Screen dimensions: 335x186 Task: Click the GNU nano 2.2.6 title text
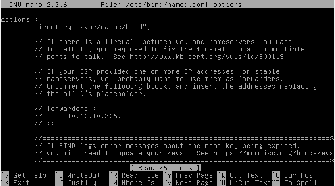click(38, 5)
